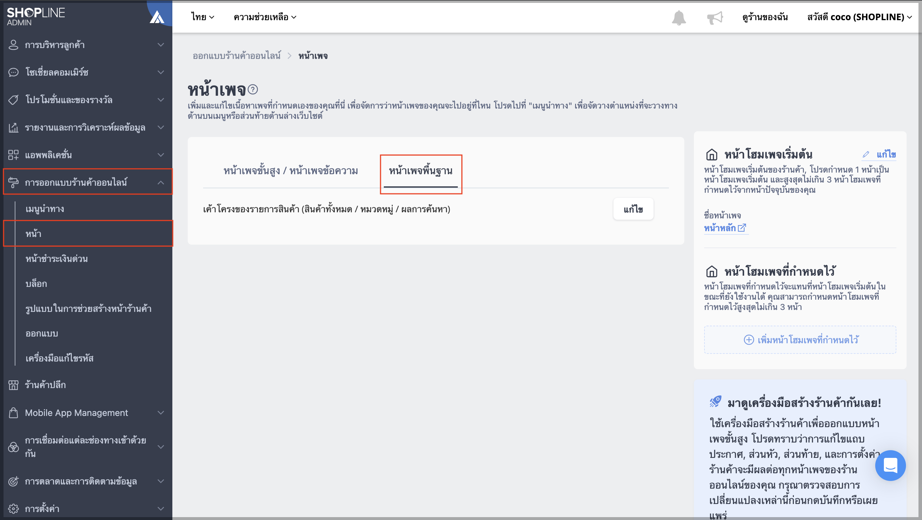Click แก้ไข button for product list layout
The image size is (922, 520).
pos(633,209)
